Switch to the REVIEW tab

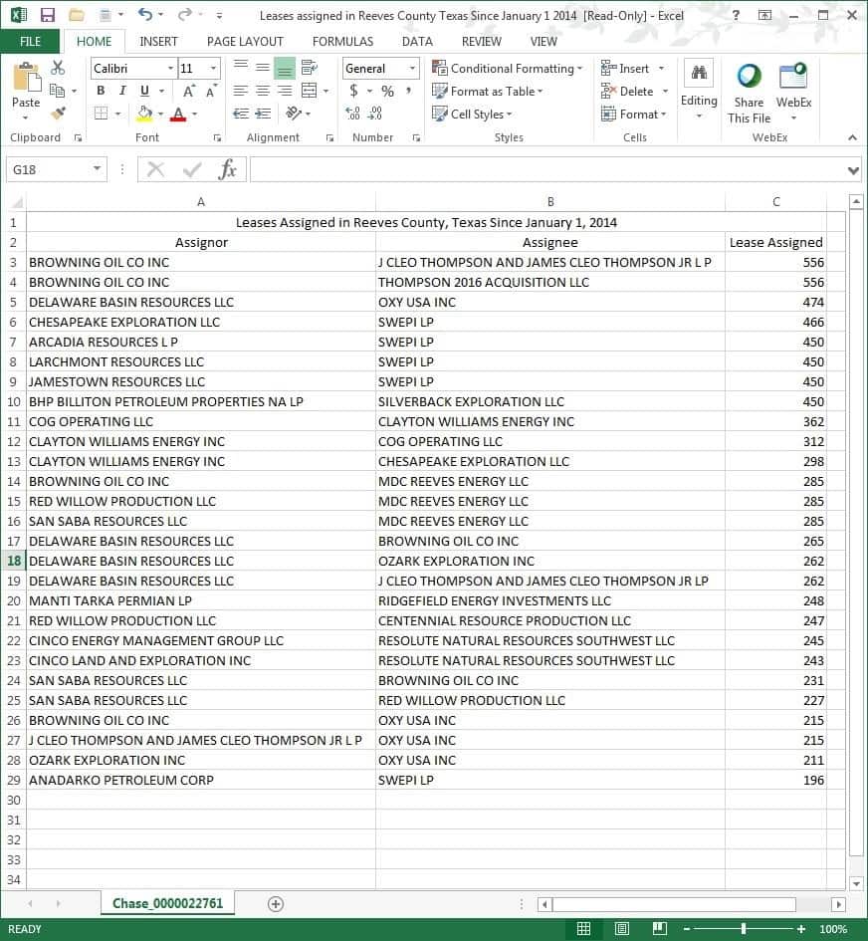pyautogui.click(x=481, y=41)
